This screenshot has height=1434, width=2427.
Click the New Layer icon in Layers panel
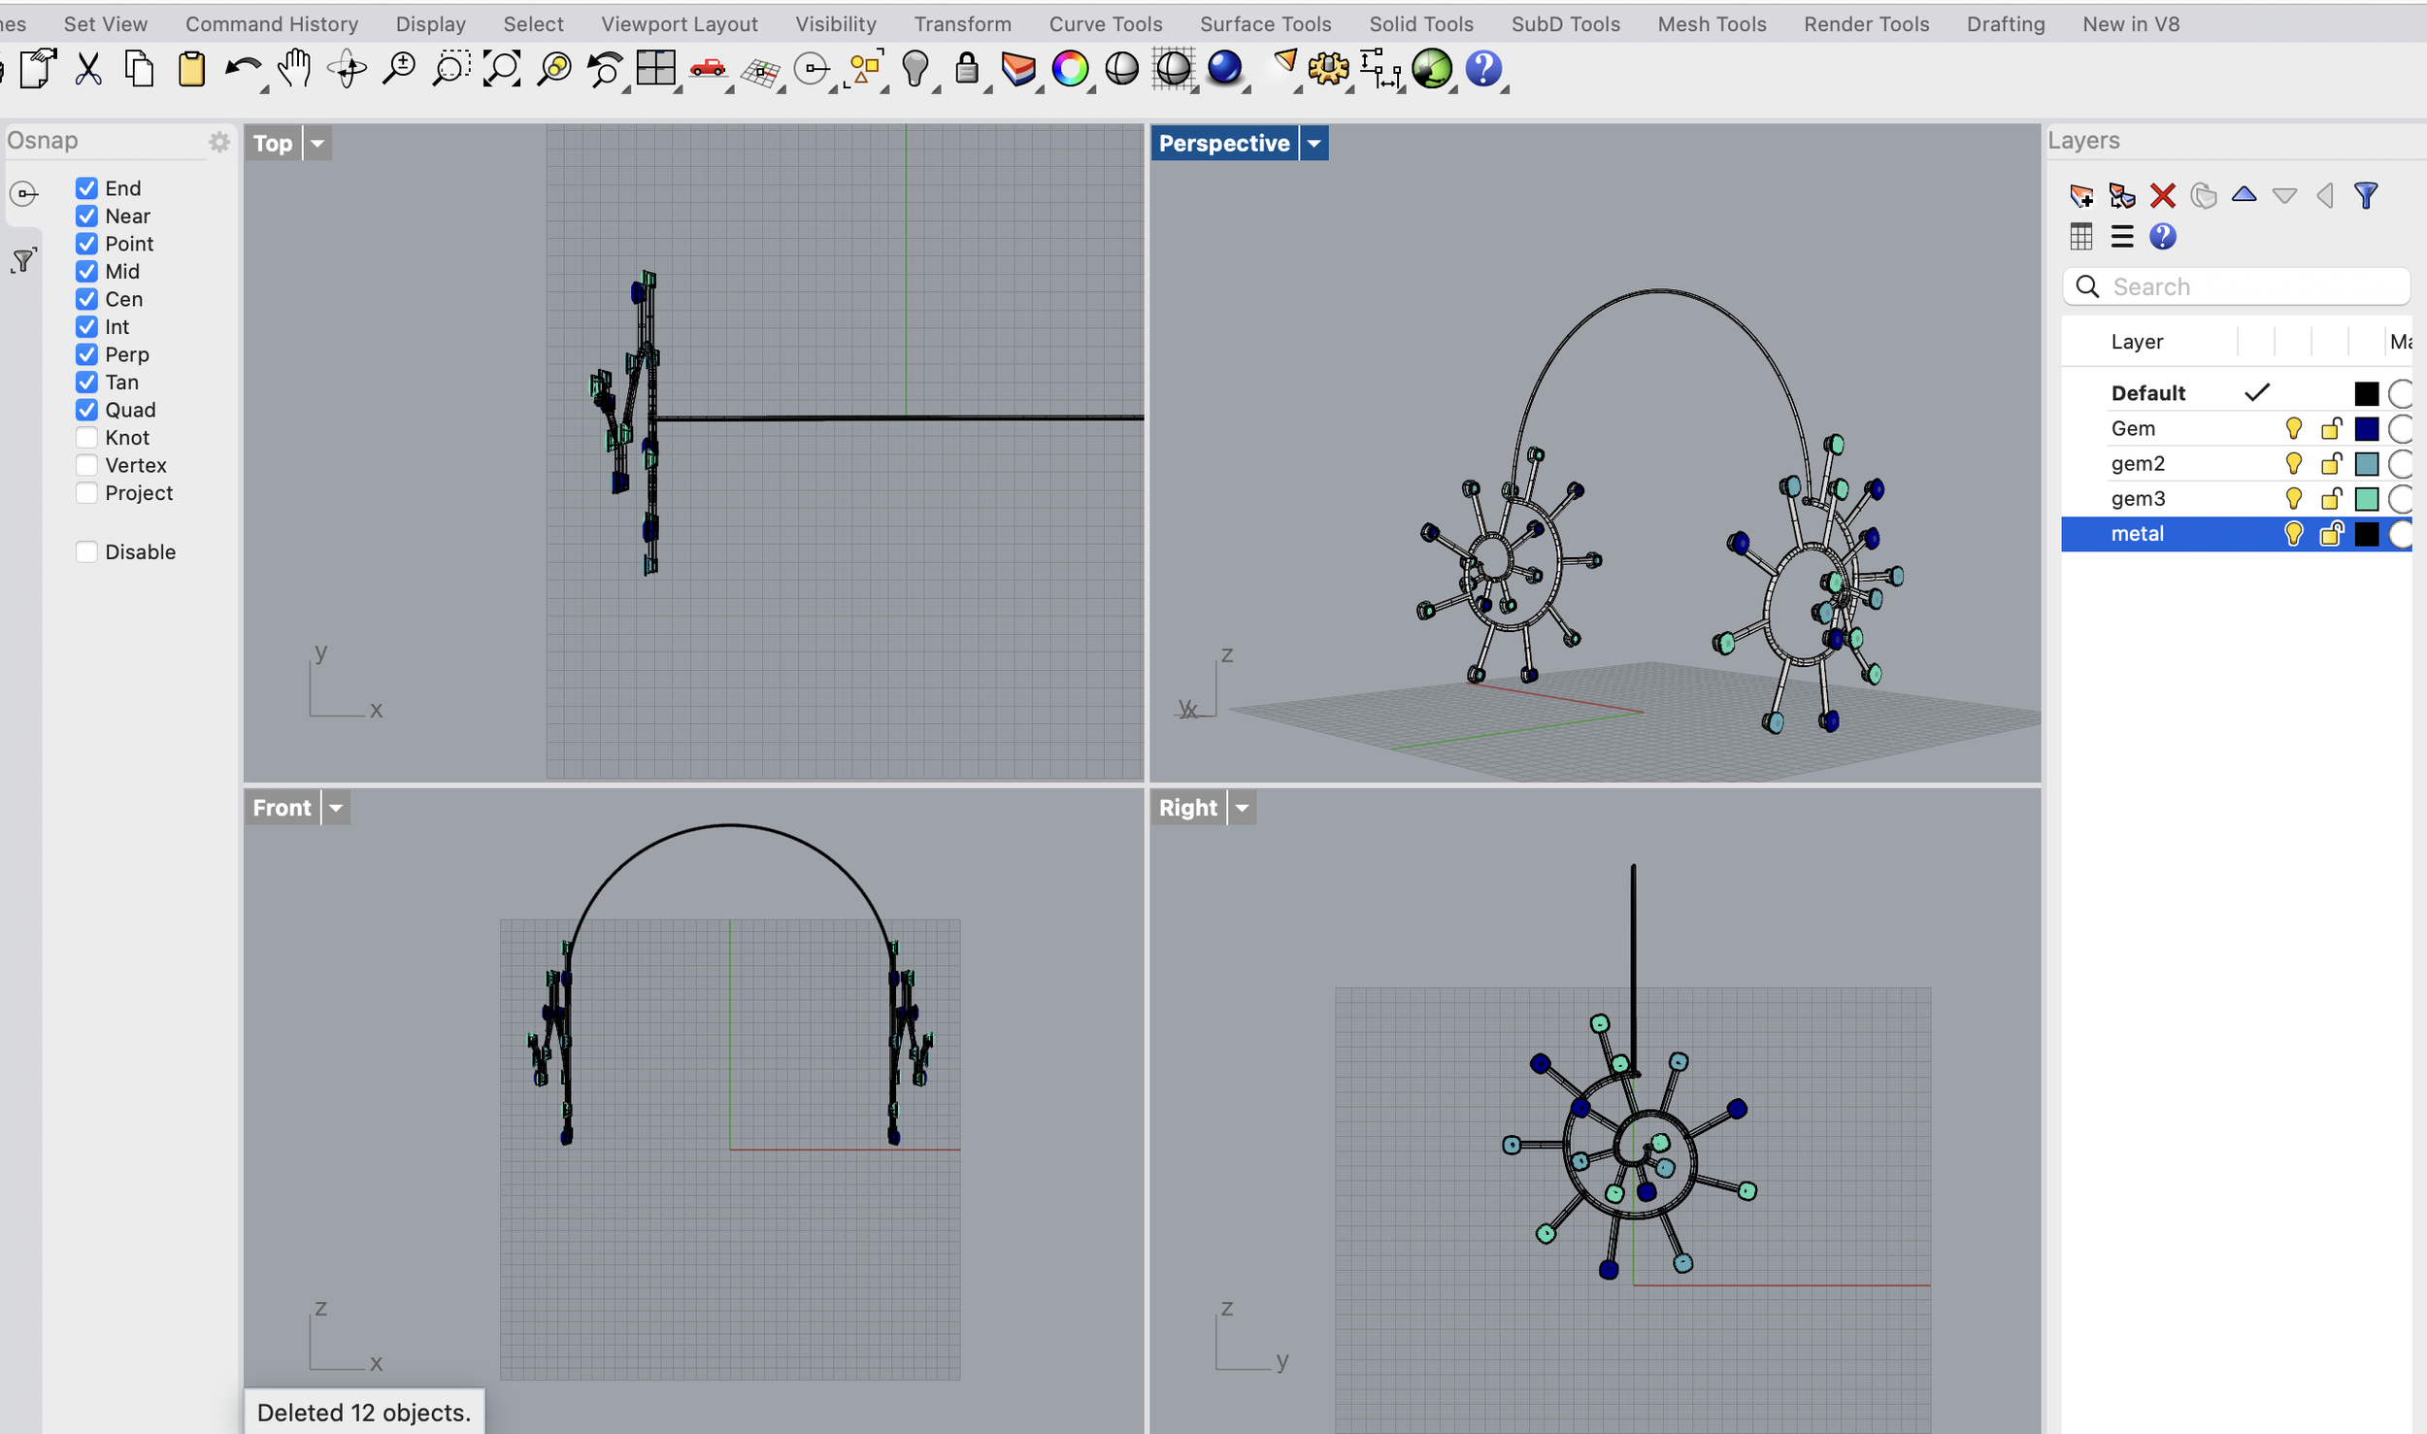(x=2081, y=196)
